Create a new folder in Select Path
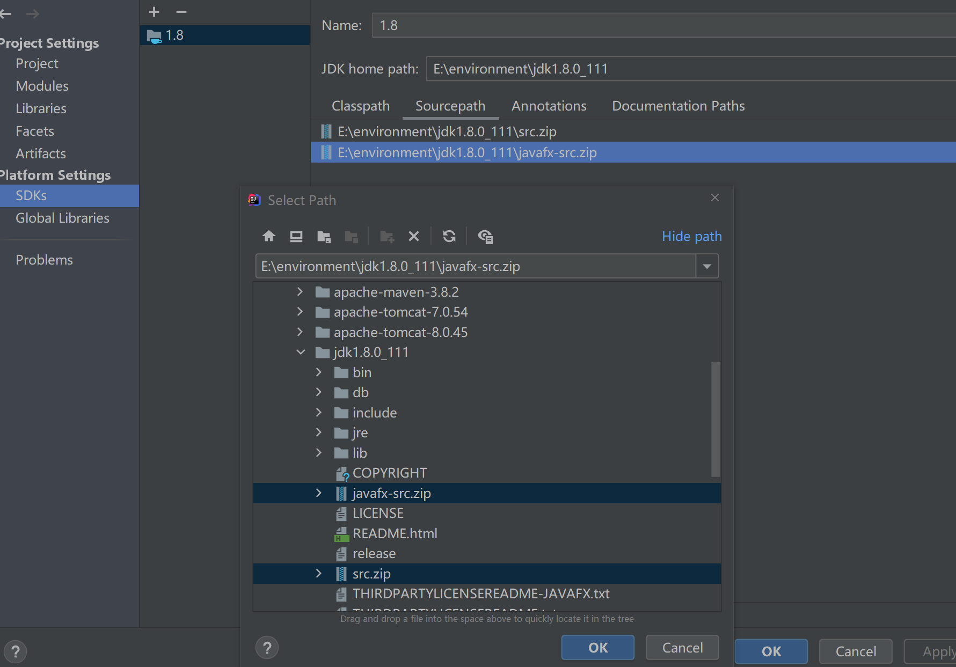 [387, 237]
